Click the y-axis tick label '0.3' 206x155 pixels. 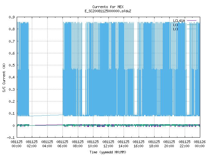12,89
